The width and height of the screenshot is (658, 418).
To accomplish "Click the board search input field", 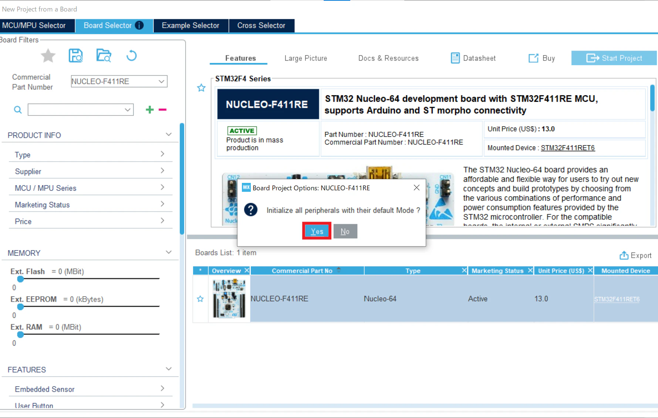I will click(81, 110).
